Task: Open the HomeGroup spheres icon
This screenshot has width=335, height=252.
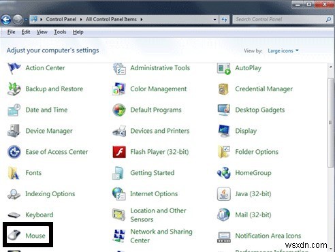Action: 224,173
